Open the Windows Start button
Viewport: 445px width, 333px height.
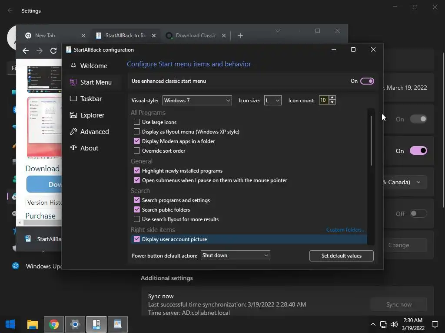[10, 324]
